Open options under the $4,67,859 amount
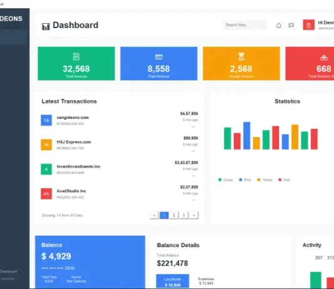Screen dimensions: 334x289 [x=193, y=127]
